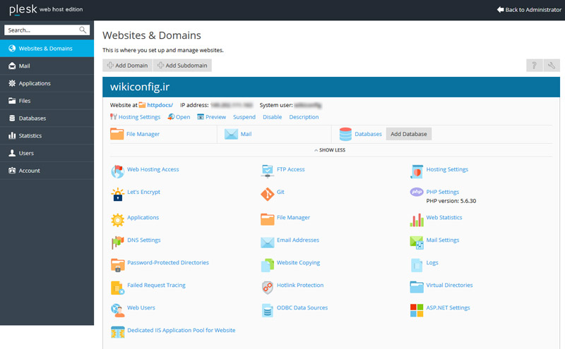Click the Dedicated IIS Application Pool icon
This screenshot has height=349, width=565.
[117, 332]
